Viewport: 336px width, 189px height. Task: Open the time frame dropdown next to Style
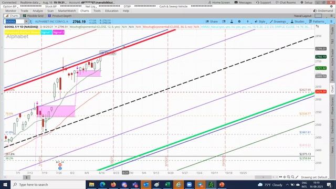point(248,22)
